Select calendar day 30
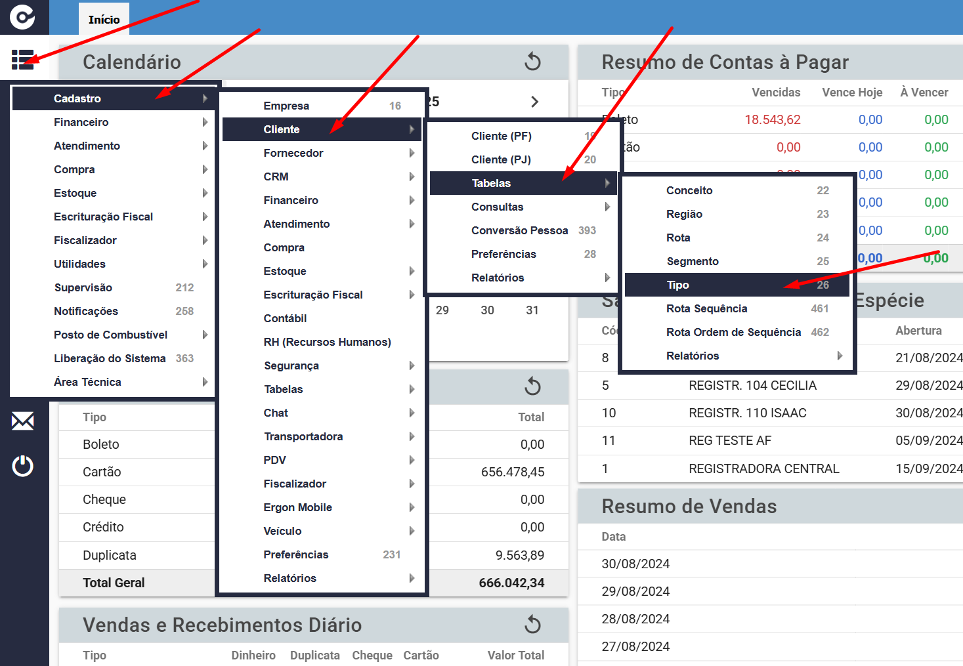This screenshot has height=666, width=963. (487, 310)
